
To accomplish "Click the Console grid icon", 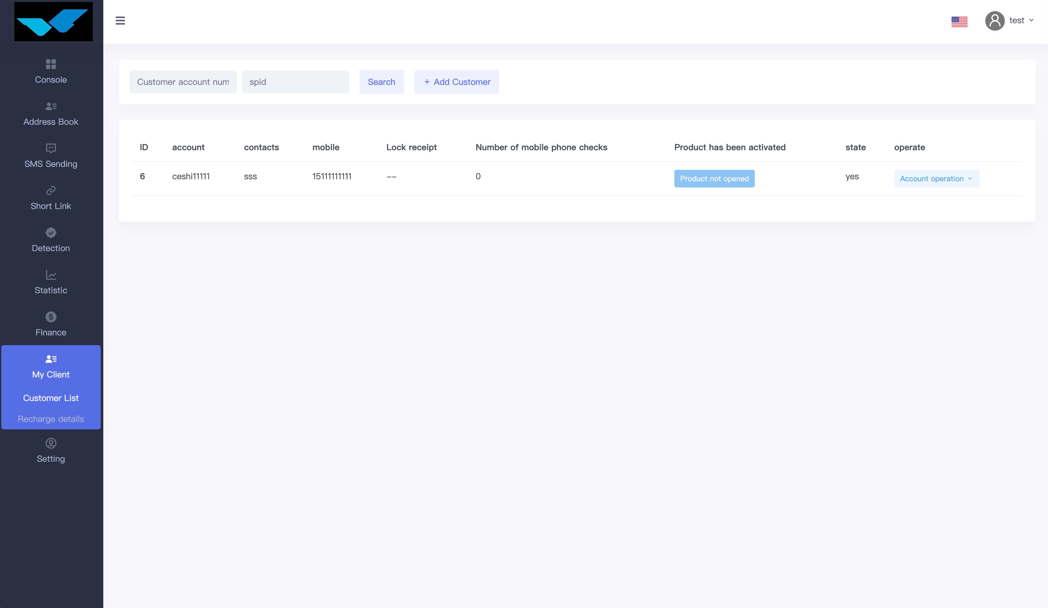I will [51, 64].
